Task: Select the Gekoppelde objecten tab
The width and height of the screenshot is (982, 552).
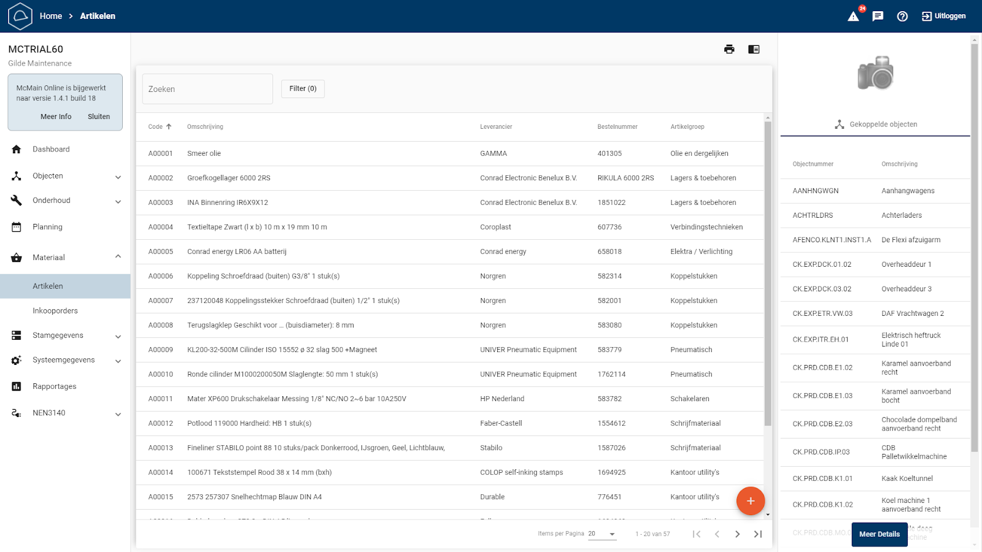Action: click(x=875, y=125)
